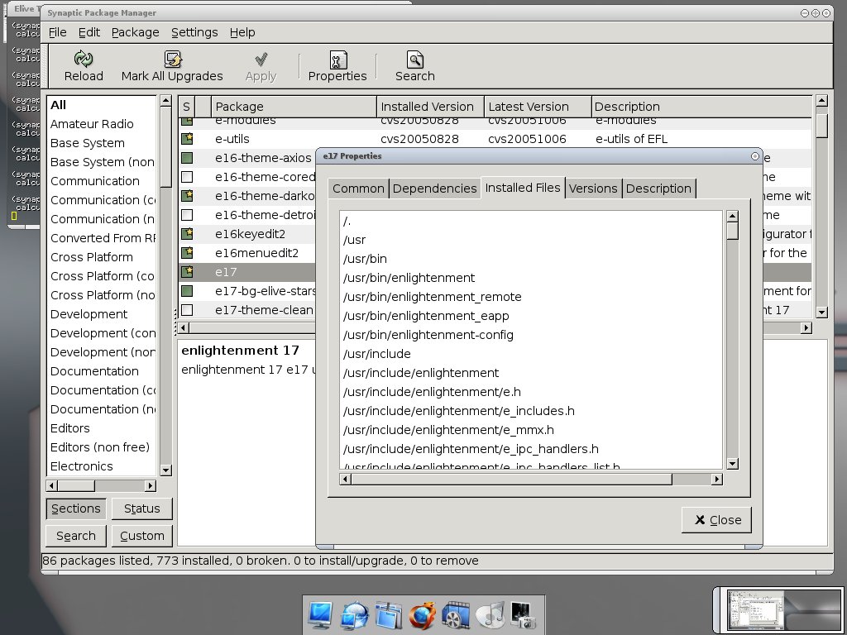Open the File menu
The width and height of the screenshot is (847, 635).
click(x=57, y=32)
